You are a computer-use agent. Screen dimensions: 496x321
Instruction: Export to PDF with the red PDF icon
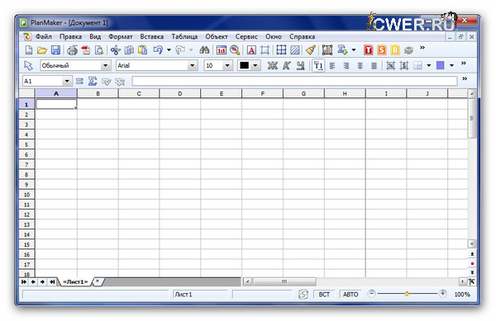point(86,50)
